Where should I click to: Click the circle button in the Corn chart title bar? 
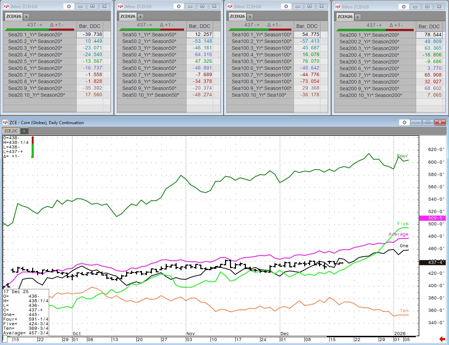[404, 122]
